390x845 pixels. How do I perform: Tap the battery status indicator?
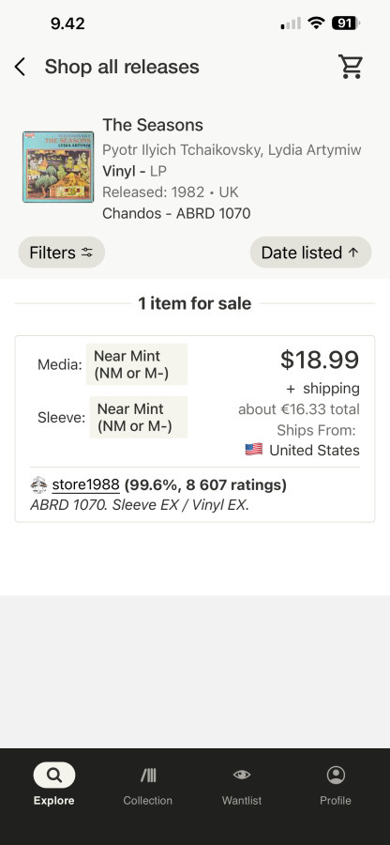click(x=346, y=23)
